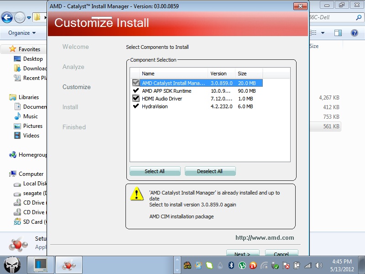Open the http://www.amd.com link
Screen dimensions: 365x274
(x=265, y=237)
